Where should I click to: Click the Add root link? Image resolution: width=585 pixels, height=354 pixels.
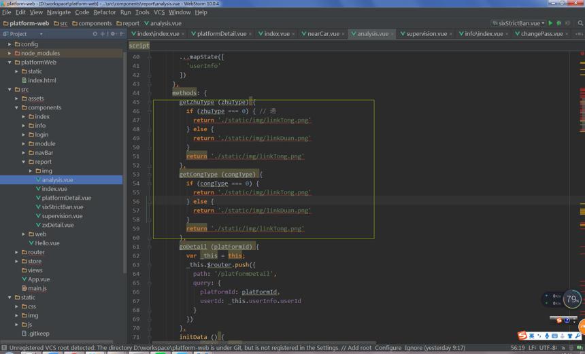[359, 348]
